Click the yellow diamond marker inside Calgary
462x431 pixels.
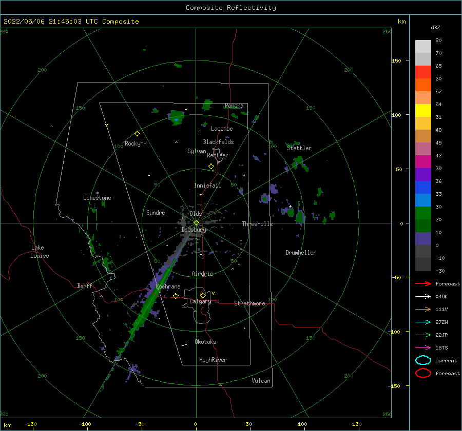[x=203, y=295]
